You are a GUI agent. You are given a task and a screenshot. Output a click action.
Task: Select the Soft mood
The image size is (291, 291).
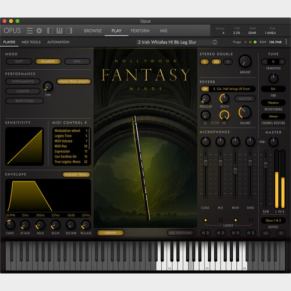click(19, 62)
